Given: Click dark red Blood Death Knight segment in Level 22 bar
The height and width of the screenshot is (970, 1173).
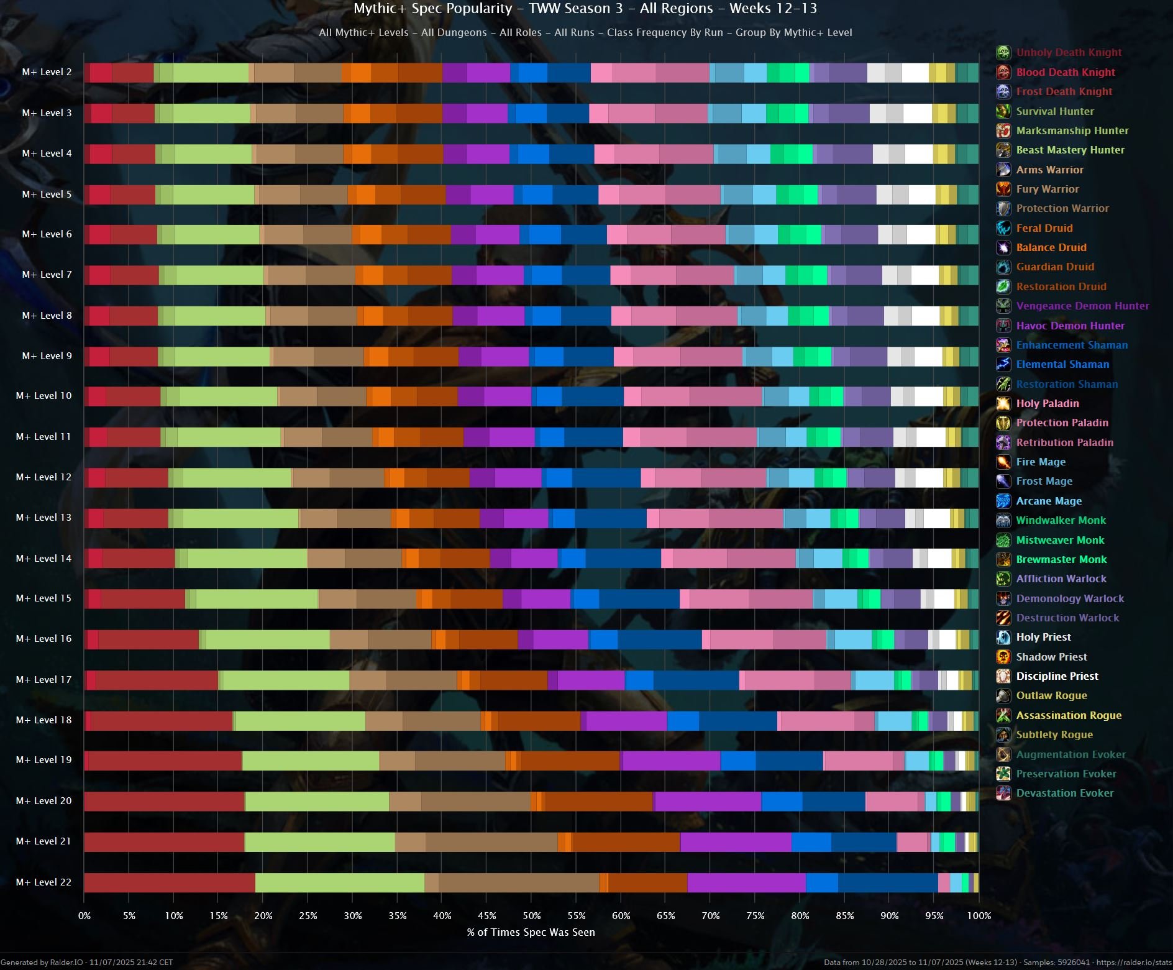Looking at the screenshot, I should pyautogui.click(x=169, y=882).
